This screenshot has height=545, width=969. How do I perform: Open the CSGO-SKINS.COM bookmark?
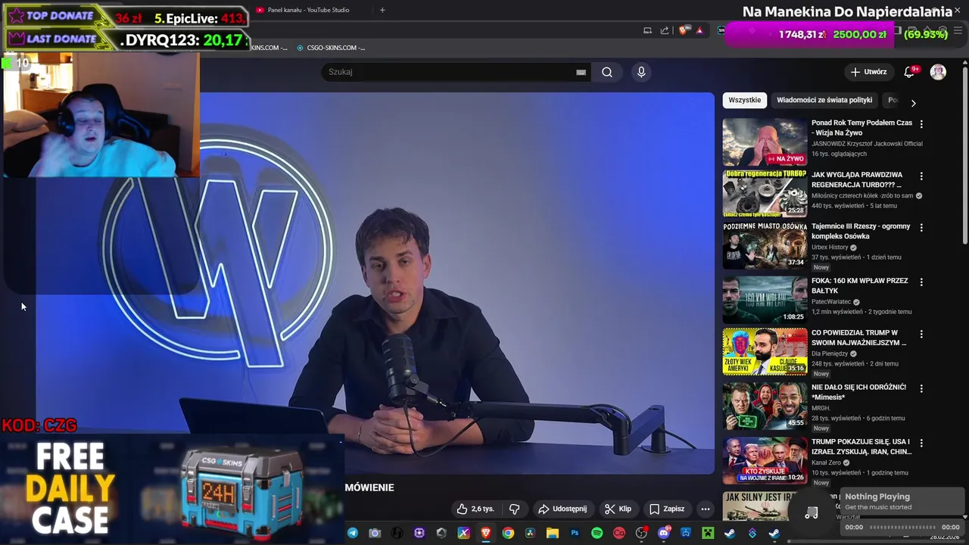point(331,48)
